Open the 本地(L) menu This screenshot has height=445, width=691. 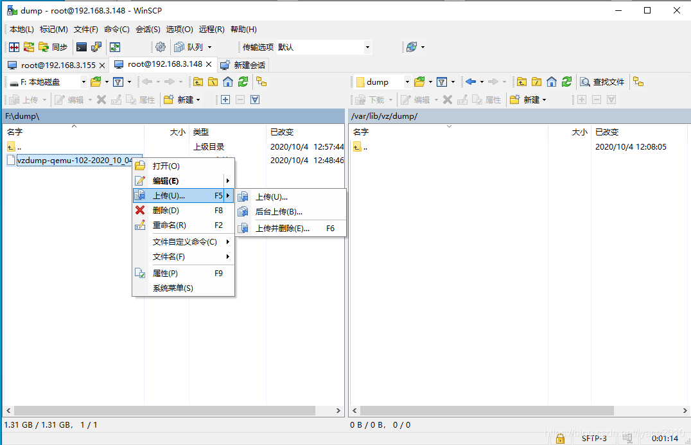tap(22, 30)
